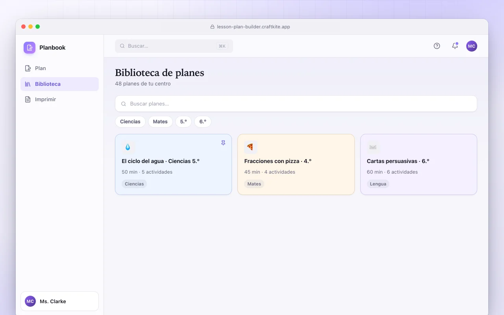
Task: Click the Biblioteca books icon
Action: (x=28, y=84)
